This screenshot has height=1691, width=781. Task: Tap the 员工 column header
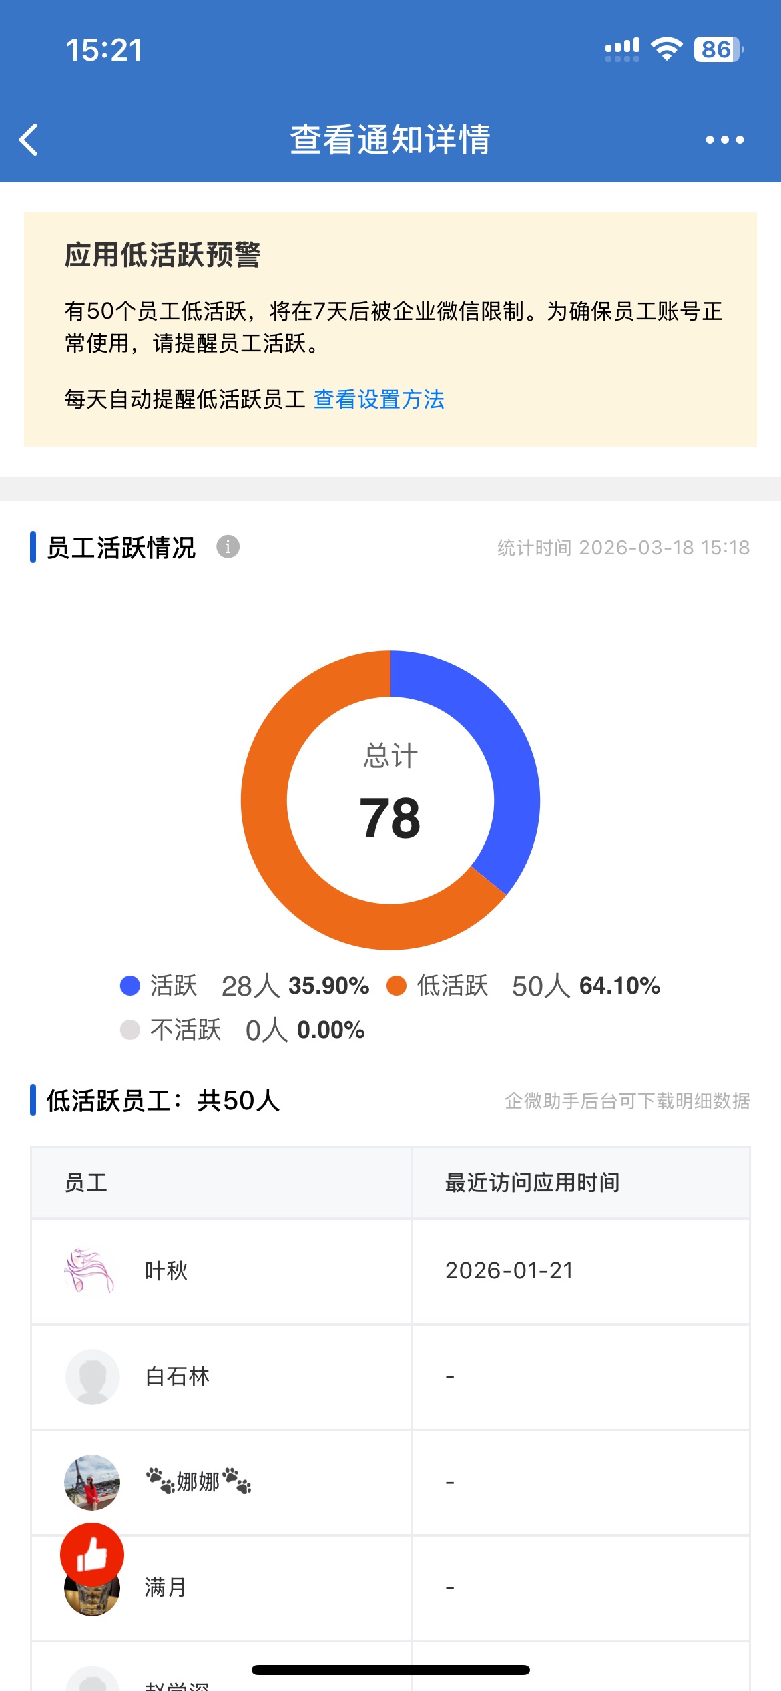[x=86, y=1183]
